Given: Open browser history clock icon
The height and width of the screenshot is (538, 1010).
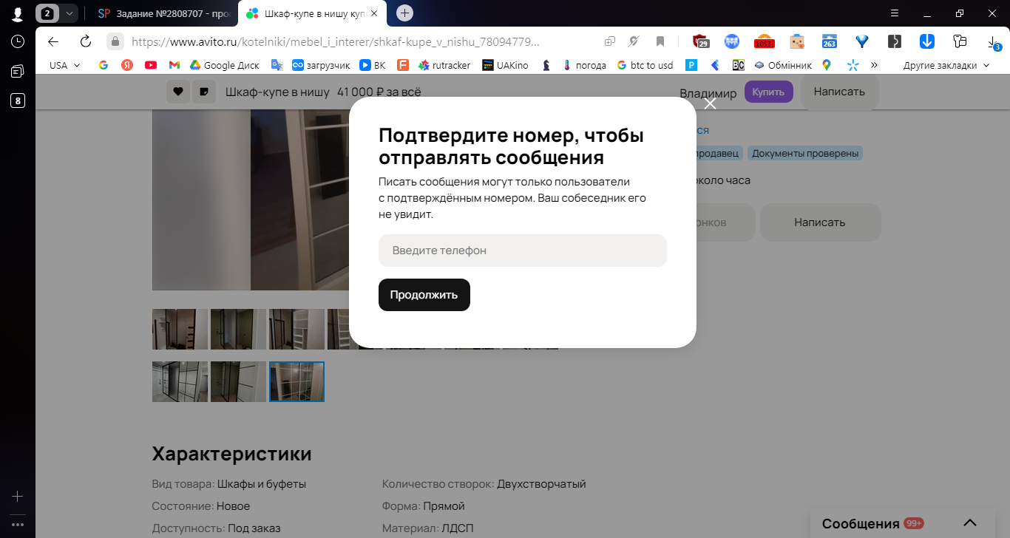Looking at the screenshot, I should (17, 41).
